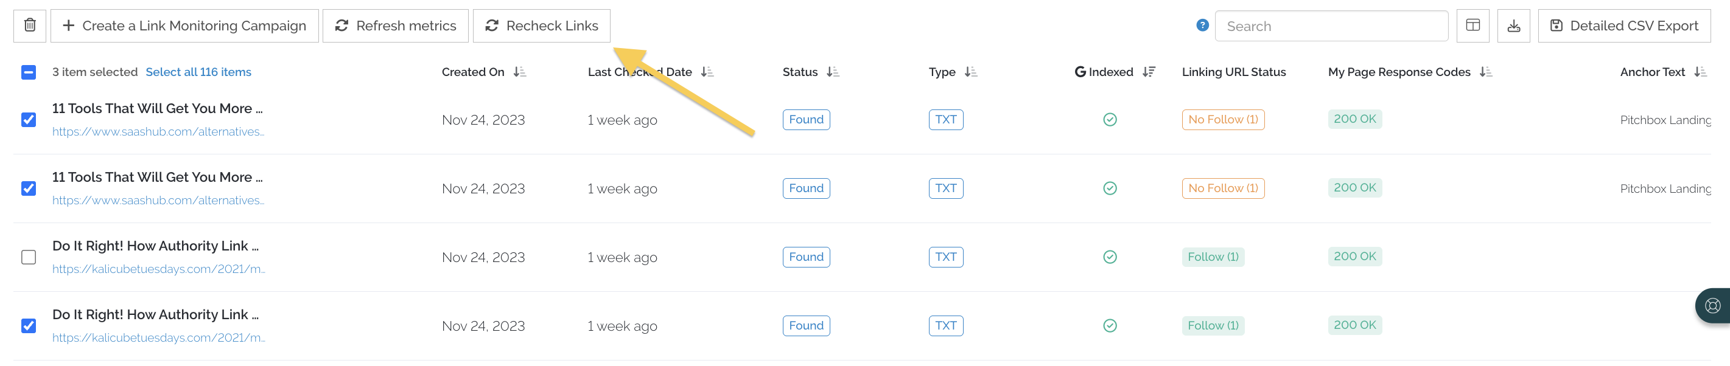Check the unchecked kalicubetuesdays row checkbox
Viewport: 1730px width, 366px height.
pos(28,257)
